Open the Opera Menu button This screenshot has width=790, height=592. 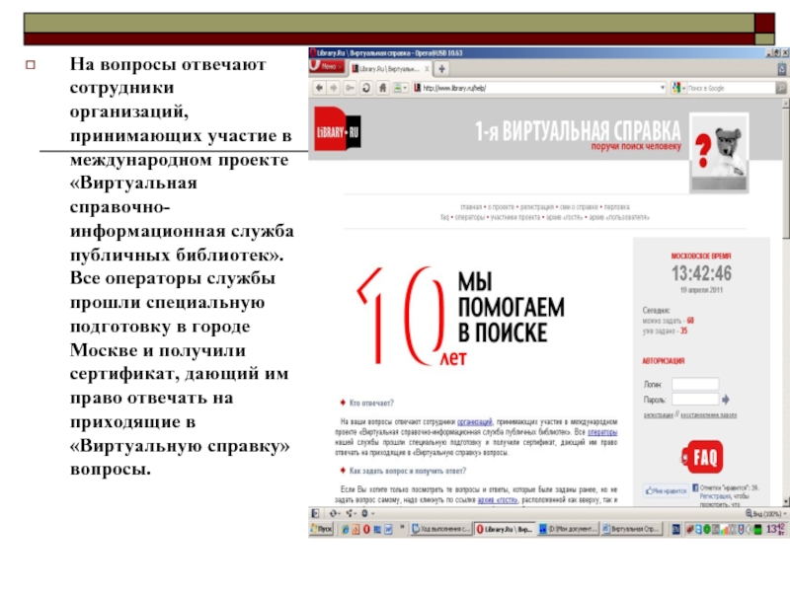[x=327, y=67]
